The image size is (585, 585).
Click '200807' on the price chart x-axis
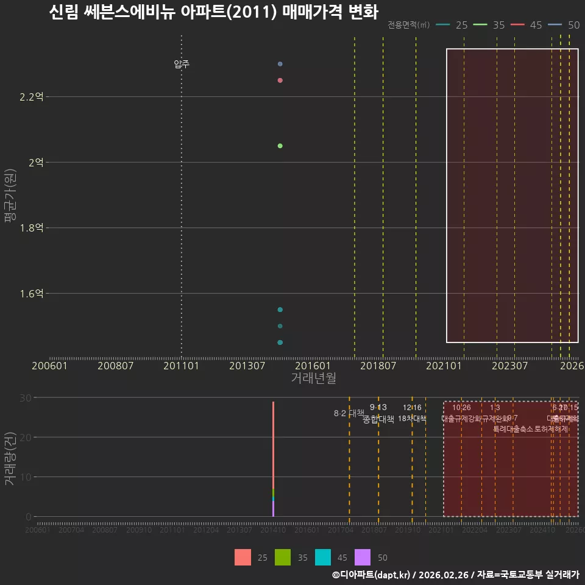(x=115, y=366)
